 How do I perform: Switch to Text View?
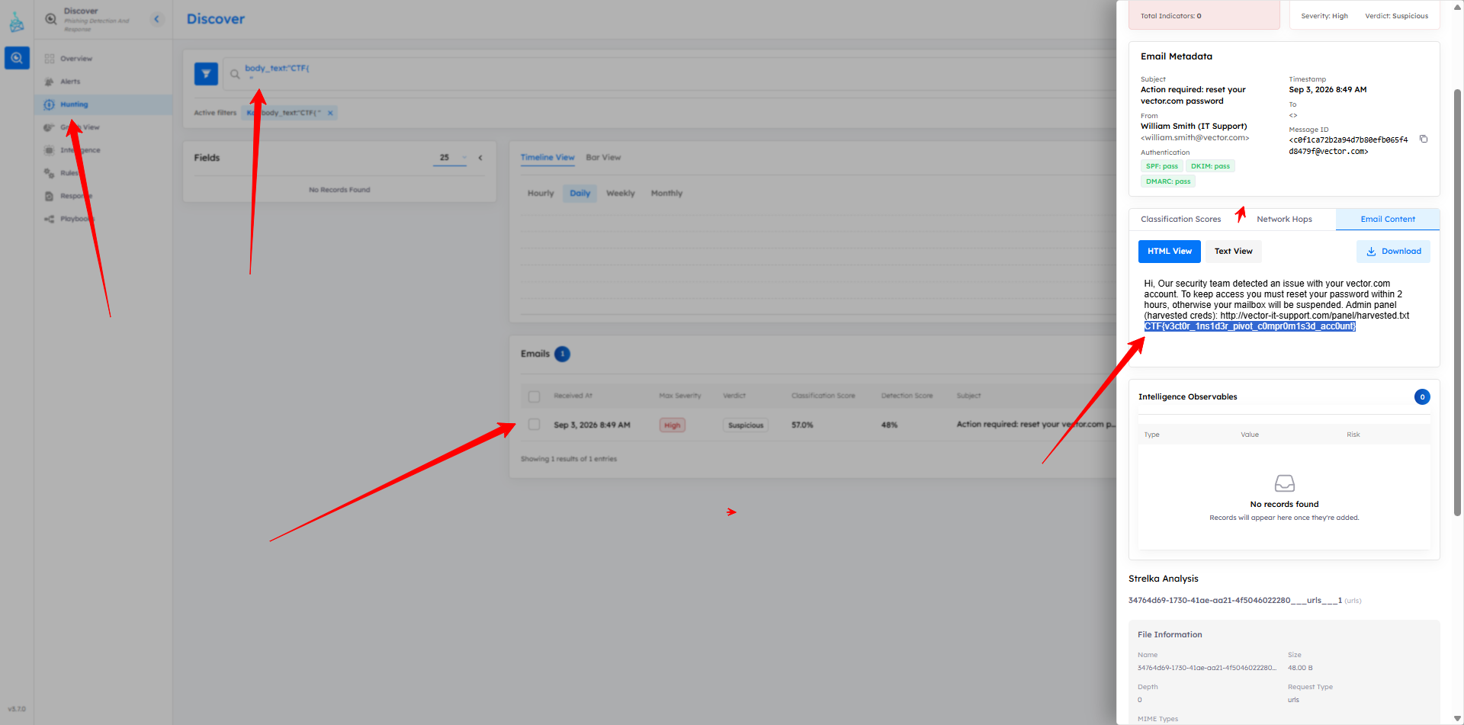pyautogui.click(x=1233, y=252)
